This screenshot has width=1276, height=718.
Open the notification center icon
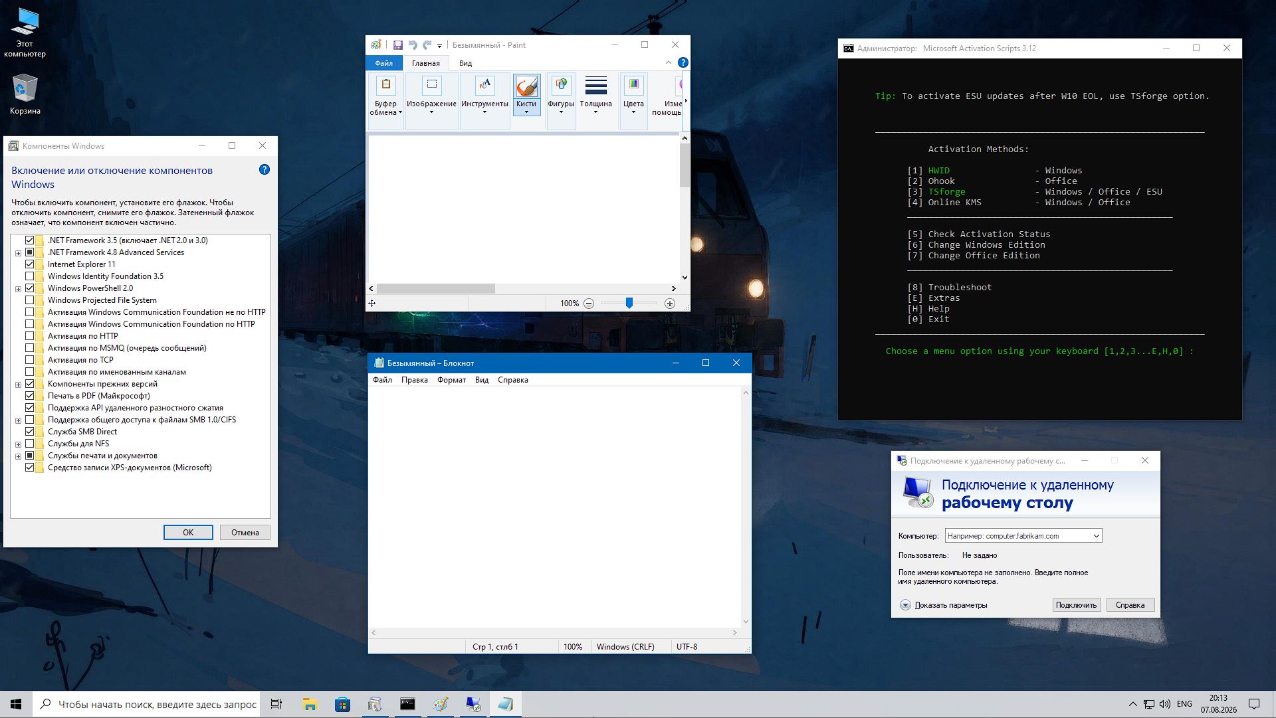pos(1254,704)
